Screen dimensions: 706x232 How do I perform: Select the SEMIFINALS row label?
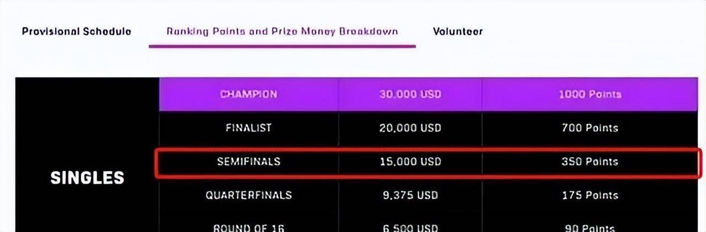coord(249,162)
